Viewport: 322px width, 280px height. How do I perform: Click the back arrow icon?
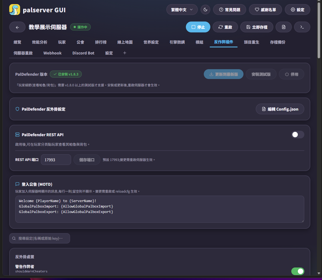click(x=17, y=27)
